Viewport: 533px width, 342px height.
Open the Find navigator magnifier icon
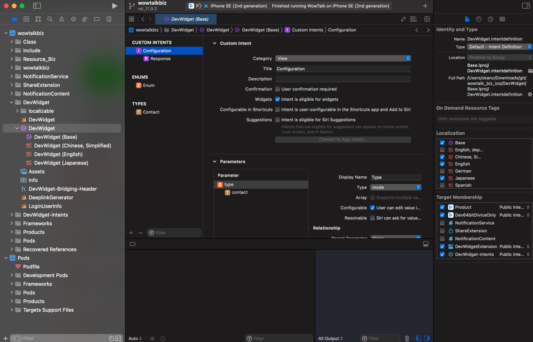[x=50, y=19]
